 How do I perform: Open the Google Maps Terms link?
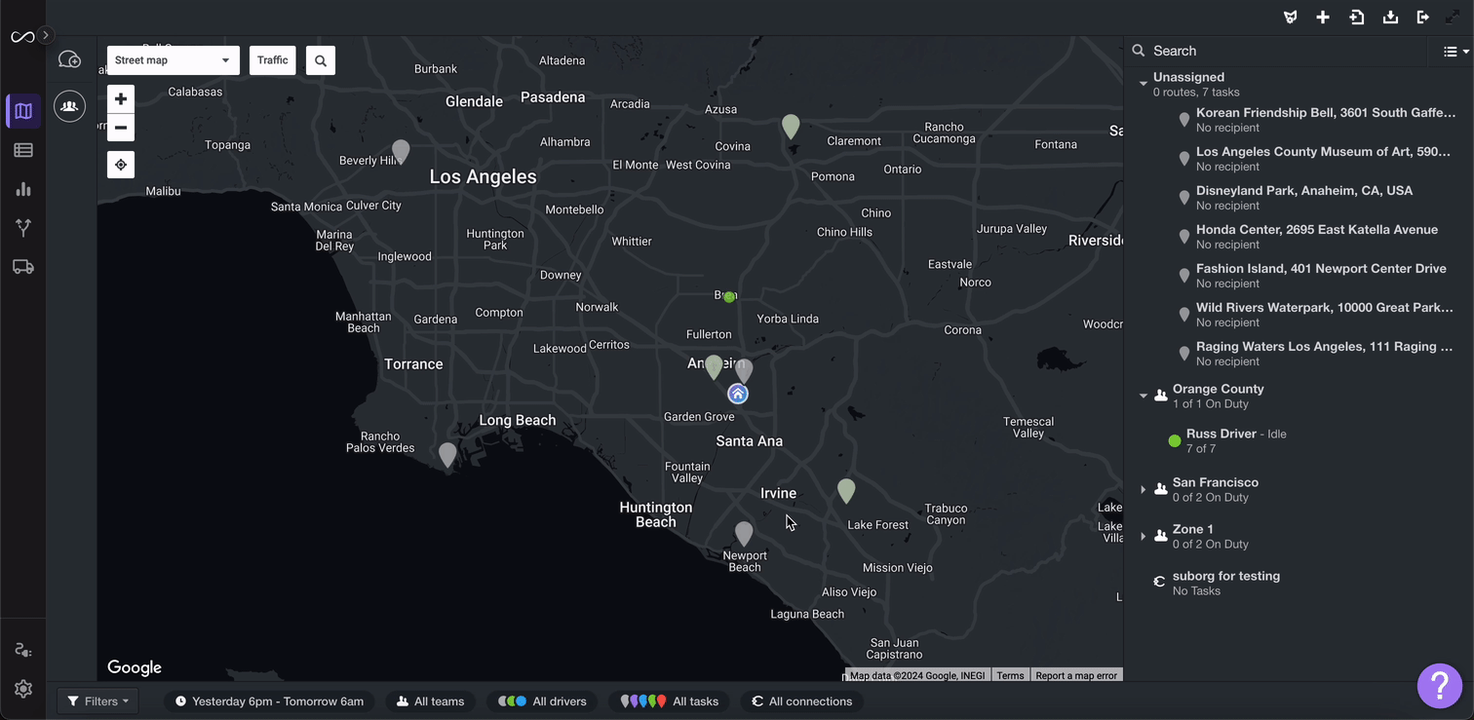point(1010,675)
